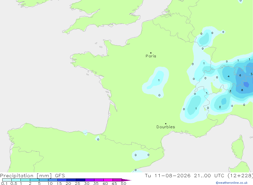Click the legend label 0.1
The width and height of the screenshot is (253, 185).
pos(4,183)
